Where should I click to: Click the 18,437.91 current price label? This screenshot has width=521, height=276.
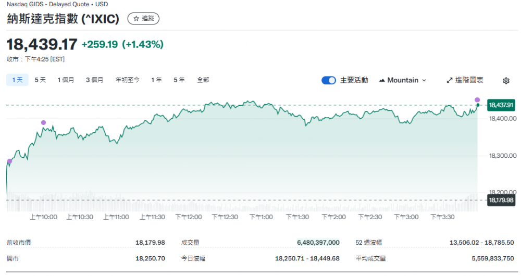point(501,105)
